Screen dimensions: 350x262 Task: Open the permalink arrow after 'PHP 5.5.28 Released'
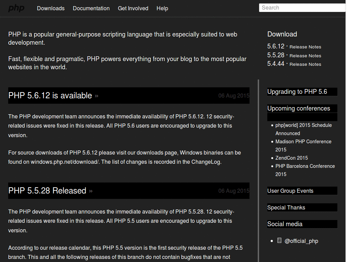coord(91,191)
